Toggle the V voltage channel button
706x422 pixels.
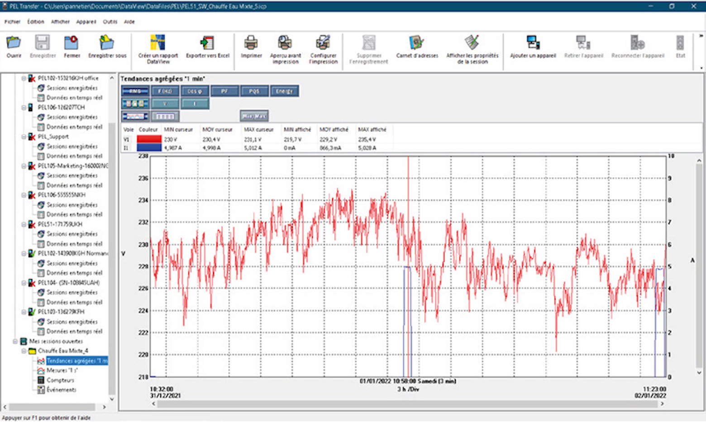165,104
